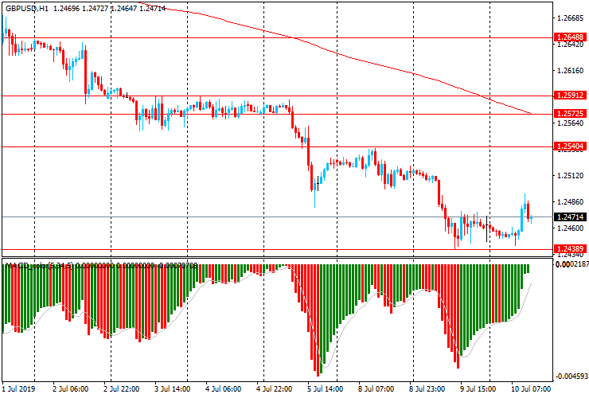The image size is (589, 398).
Task: Select the 1.24389 red price level label
Action: coord(570,249)
